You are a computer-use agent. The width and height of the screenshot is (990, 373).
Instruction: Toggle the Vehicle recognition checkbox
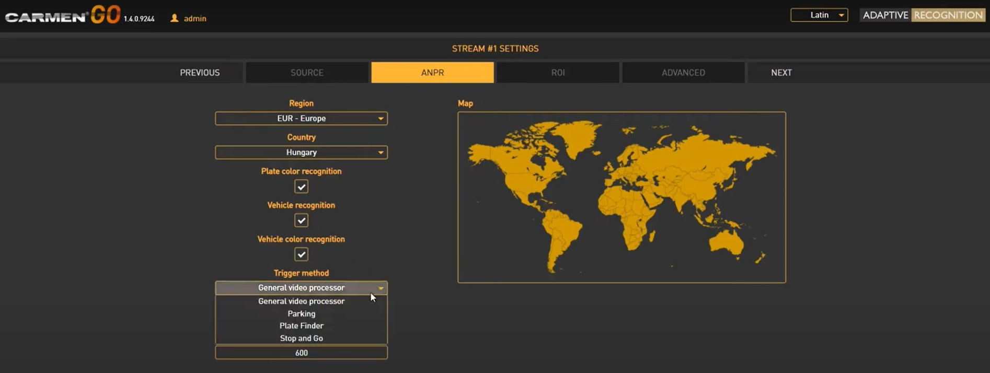301,220
